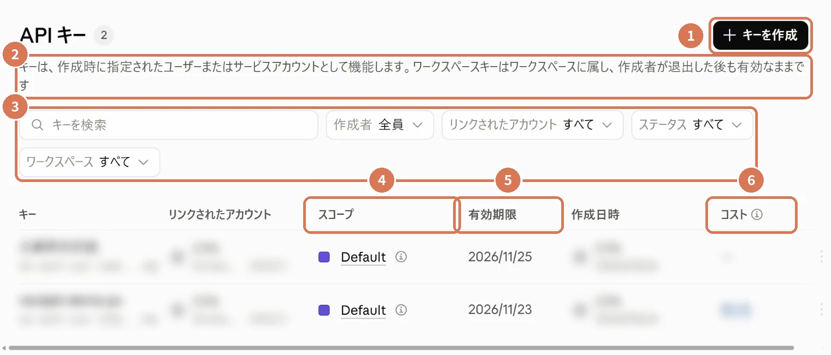831x355 pixels.
Task: Click the expiry date 2026/11/25
Action: pyautogui.click(x=500, y=257)
